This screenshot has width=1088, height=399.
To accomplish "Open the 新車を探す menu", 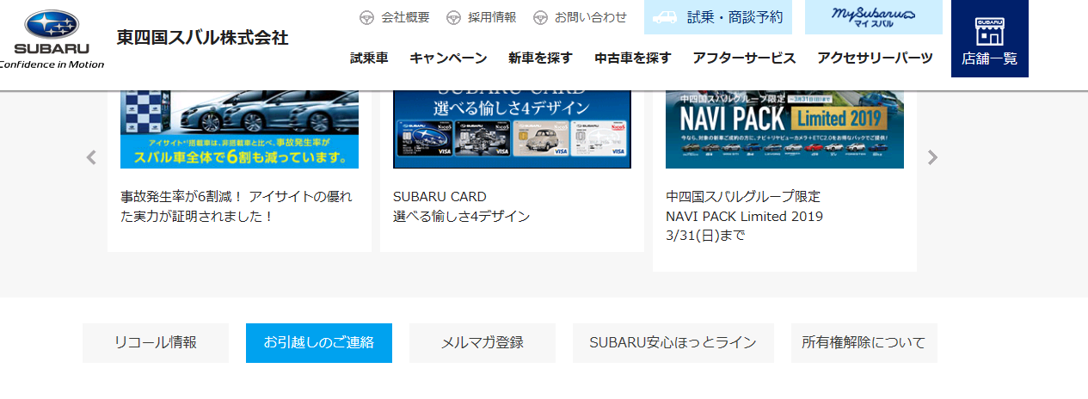I will click(x=540, y=58).
